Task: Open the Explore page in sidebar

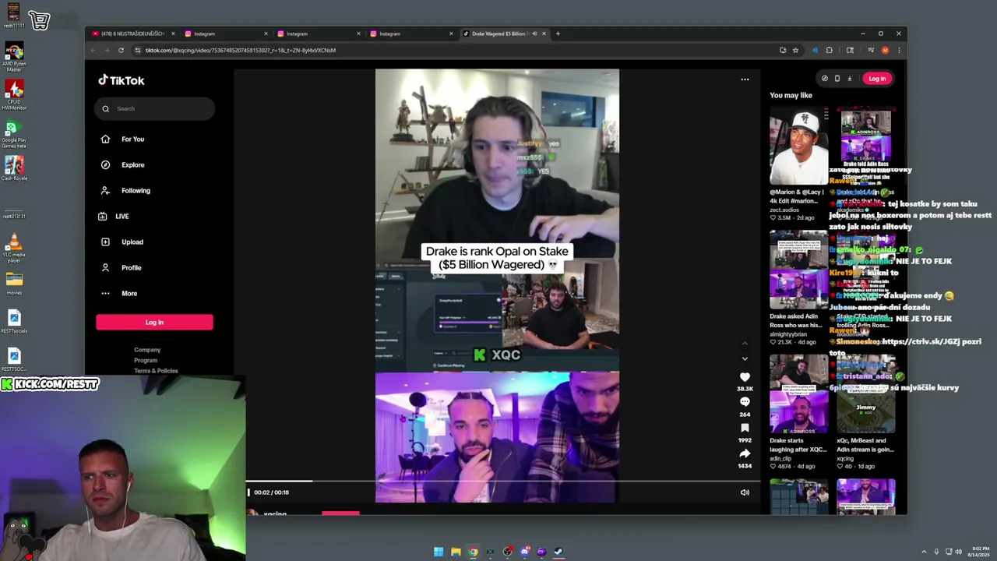Action: point(123,164)
